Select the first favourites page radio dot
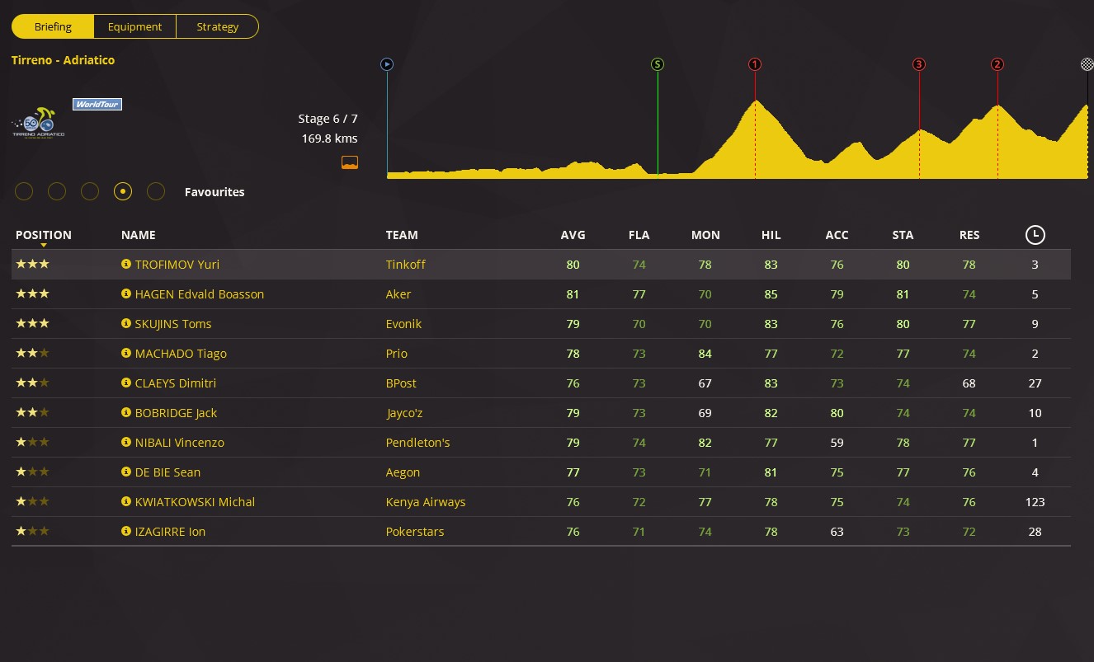1094x662 pixels. pos(24,191)
